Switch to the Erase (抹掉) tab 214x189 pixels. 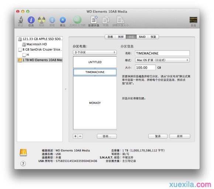tap(121, 37)
